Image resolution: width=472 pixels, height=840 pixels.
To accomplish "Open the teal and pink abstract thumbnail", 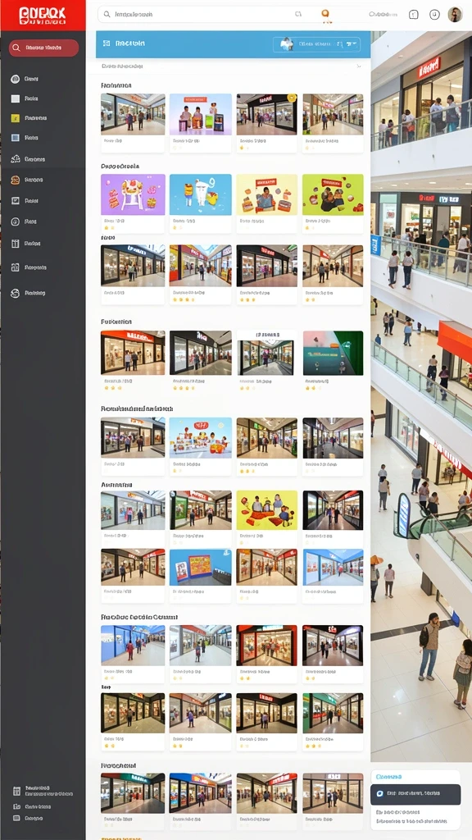I will click(x=333, y=353).
